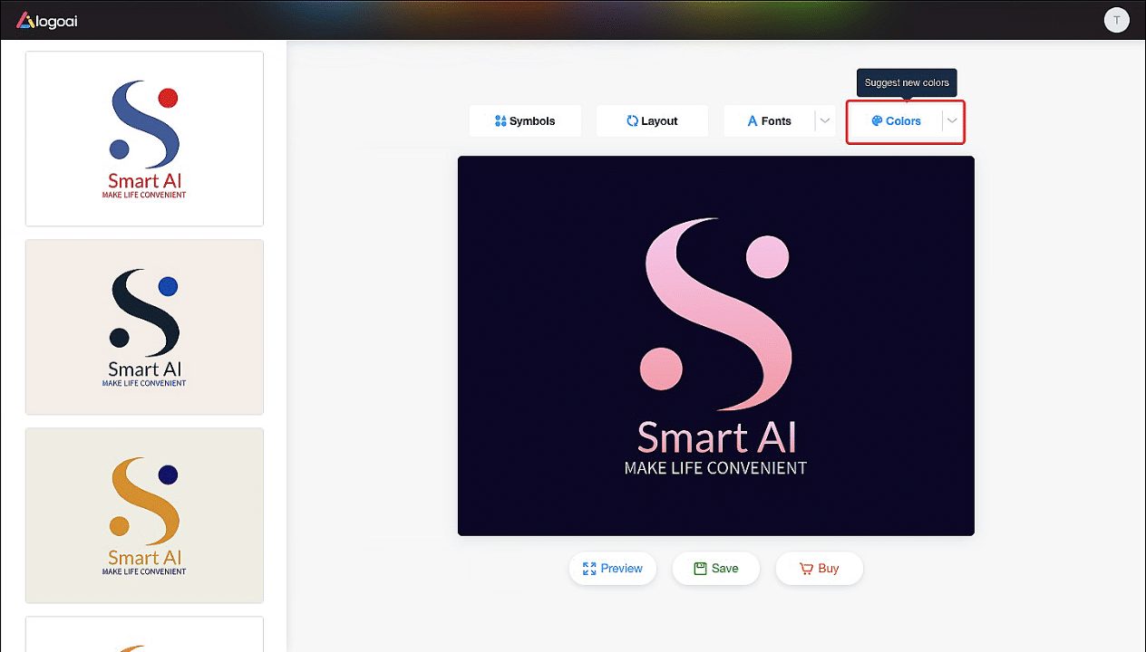Select the partially visible bottom thumbnail
The height and width of the screenshot is (652, 1146).
tap(144, 634)
